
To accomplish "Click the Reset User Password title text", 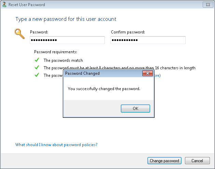I will 27,5.
